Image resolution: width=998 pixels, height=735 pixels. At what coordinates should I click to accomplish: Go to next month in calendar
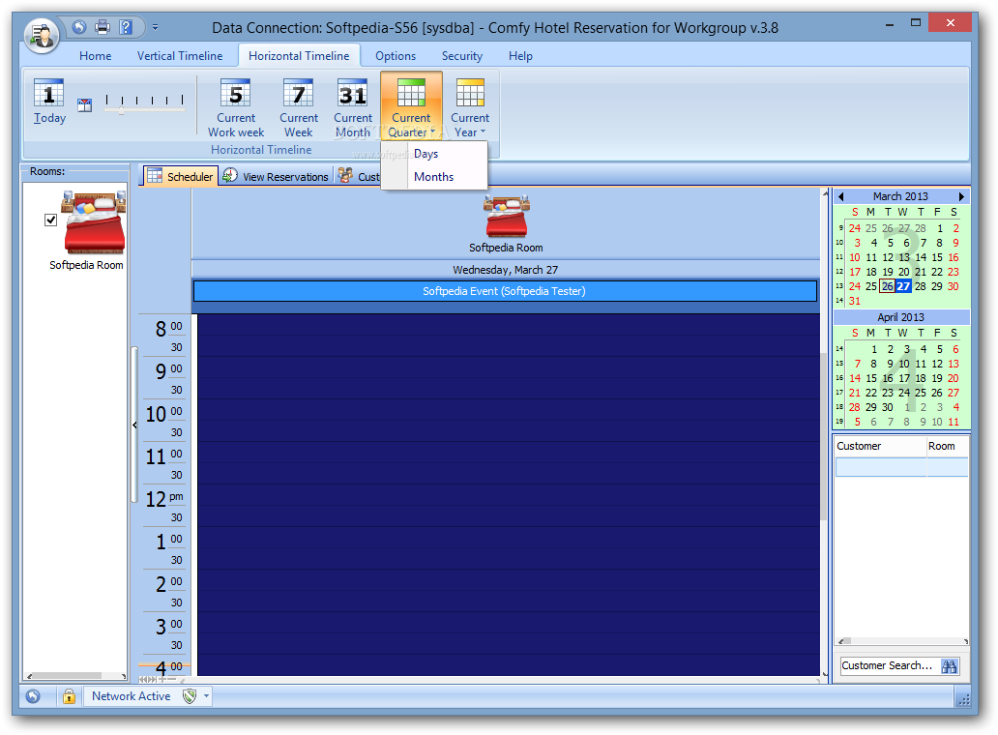click(x=961, y=196)
